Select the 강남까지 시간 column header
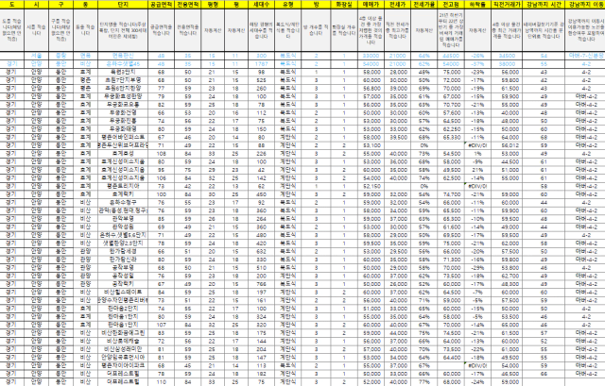Viewport: 605px width, 386px height. [x=544, y=5]
